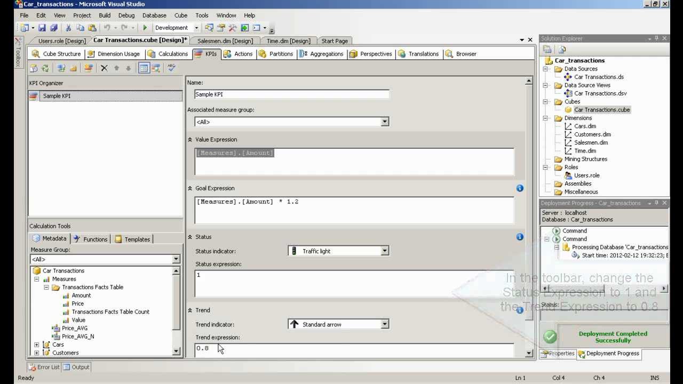Open the Error List tab
The image size is (683, 384).
44,367
